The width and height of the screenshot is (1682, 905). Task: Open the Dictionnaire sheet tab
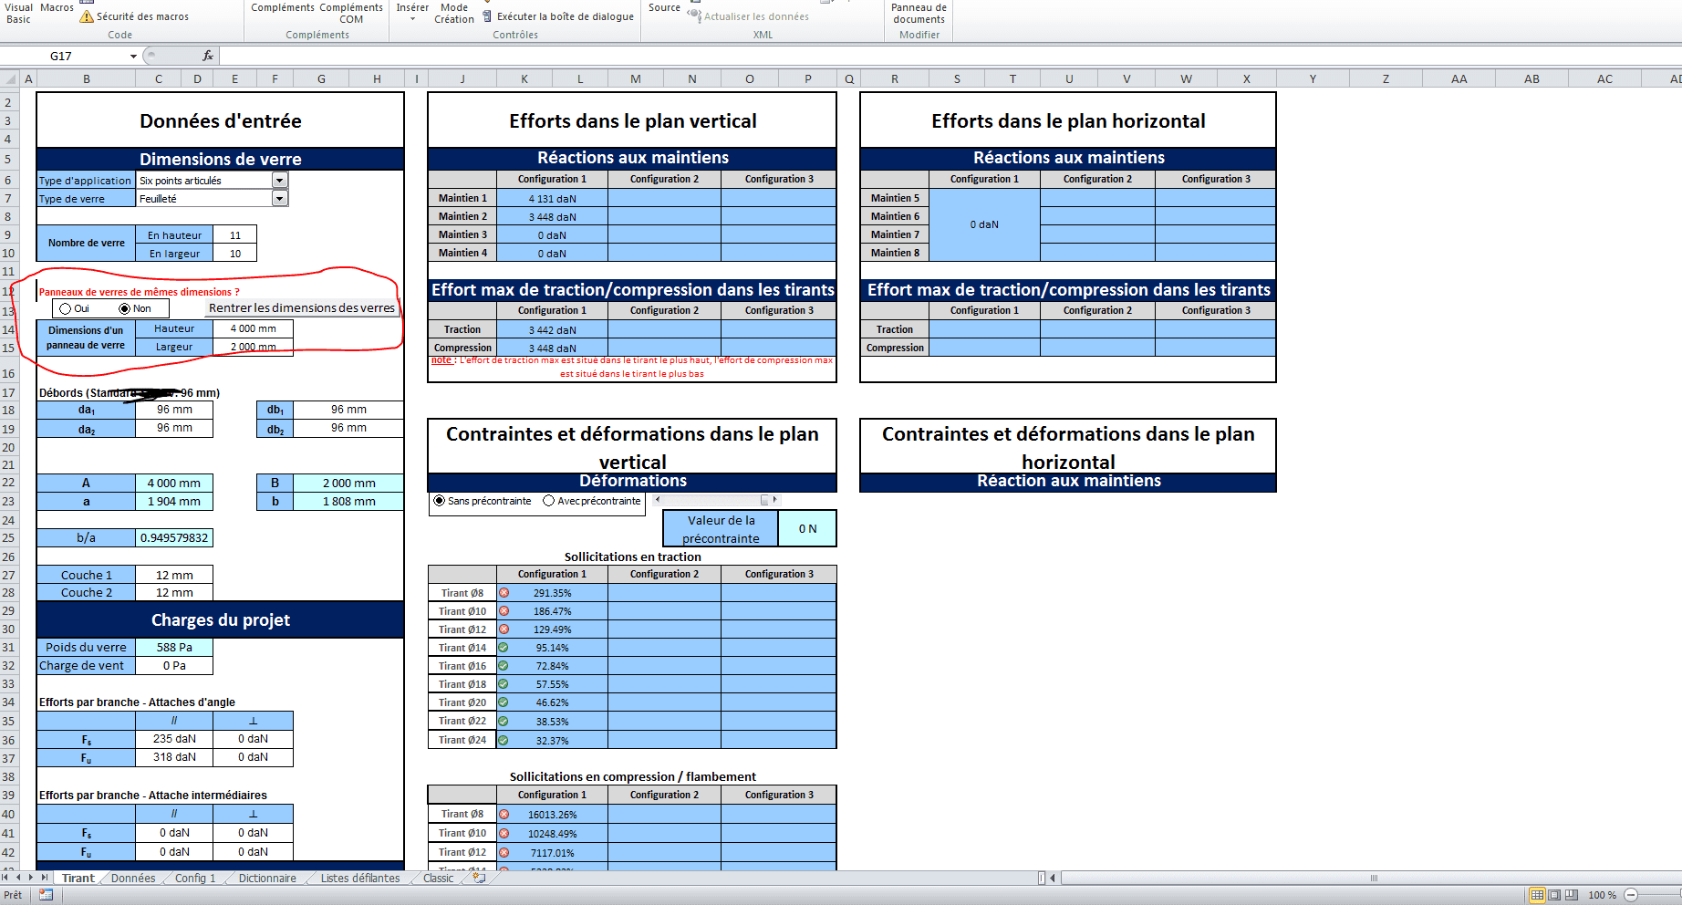pyautogui.click(x=267, y=878)
